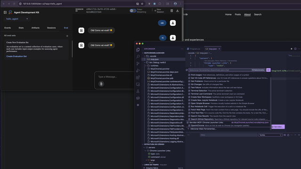Open Chrome extensions puzzle icon
Screen dimensions: 301x169
160,4
